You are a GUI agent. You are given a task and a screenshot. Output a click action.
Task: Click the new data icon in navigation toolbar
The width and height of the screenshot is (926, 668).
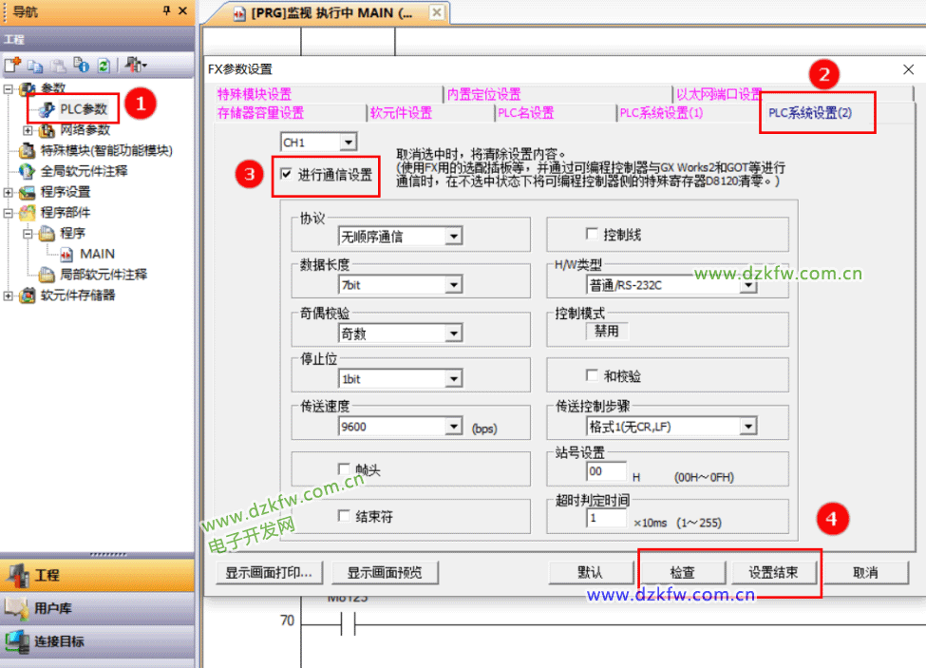[12, 66]
